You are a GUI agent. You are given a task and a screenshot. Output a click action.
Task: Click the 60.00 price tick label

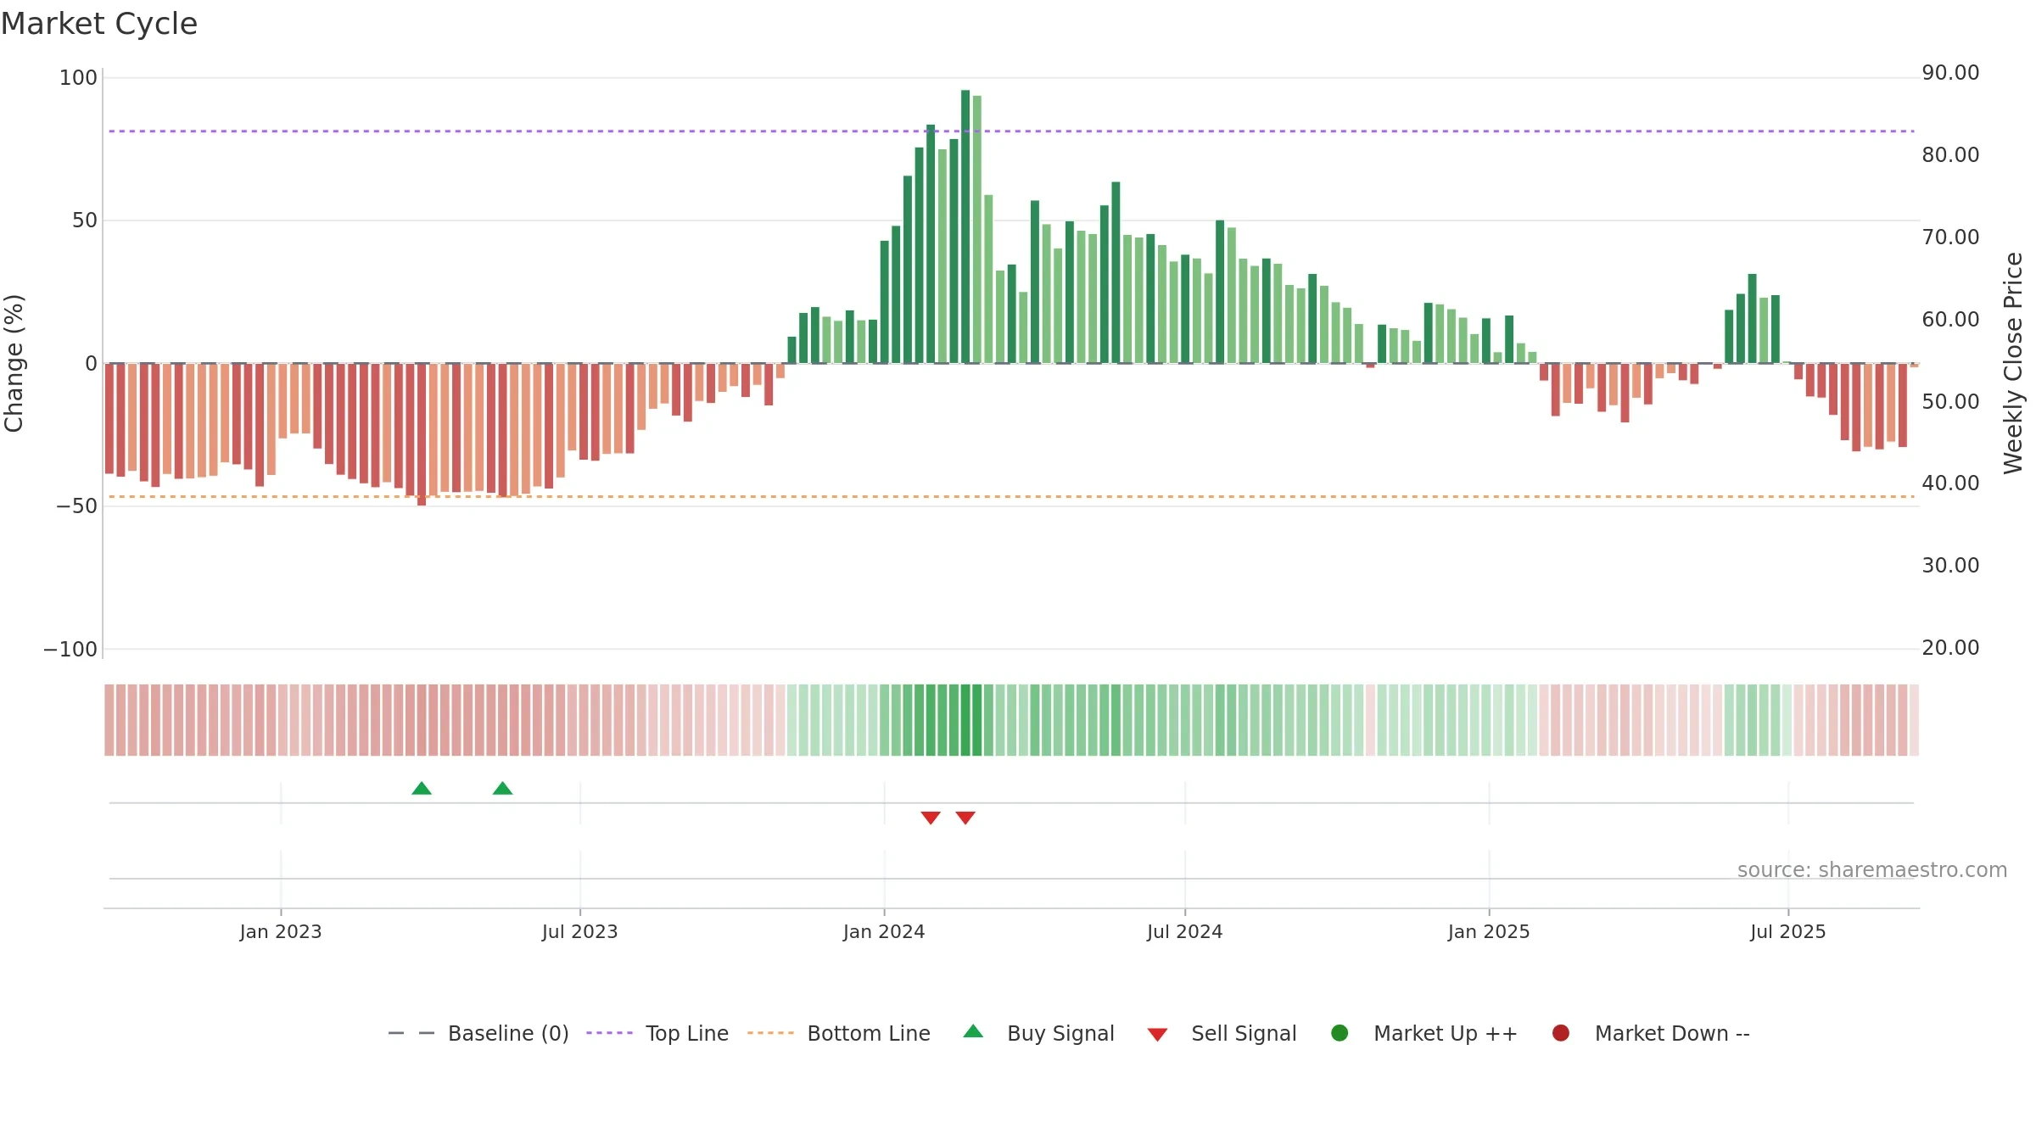pyautogui.click(x=1950, y=320)
